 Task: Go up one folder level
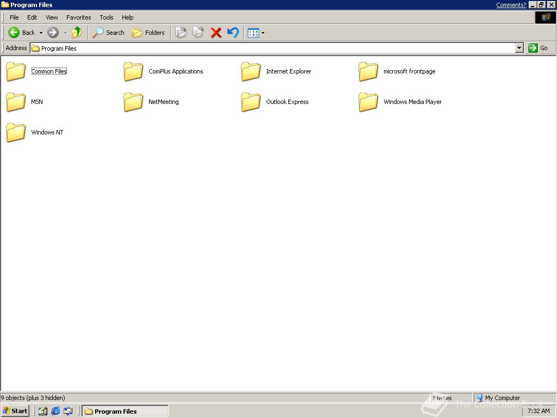pyautogui.click(x=76, y=33)
